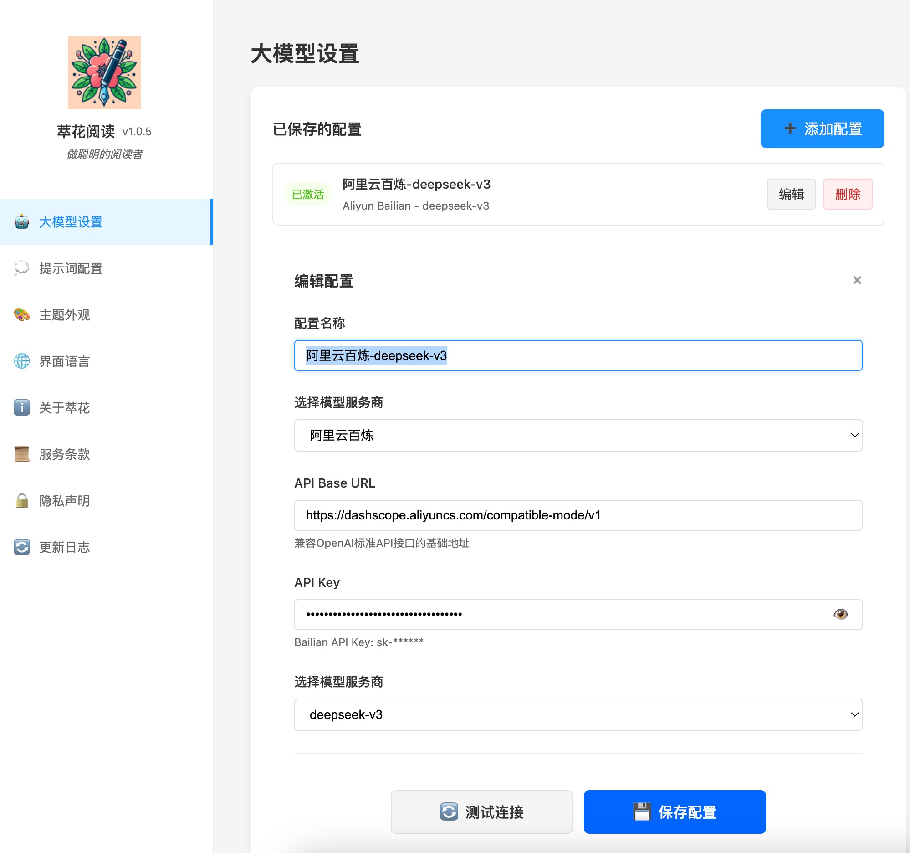Click the padlock icon for 隐私声明
Screen dimensions: 910x853
(21, 500)
